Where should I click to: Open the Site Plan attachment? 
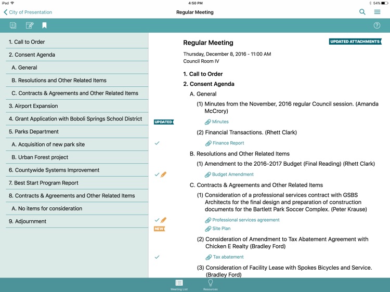[221, 229]
